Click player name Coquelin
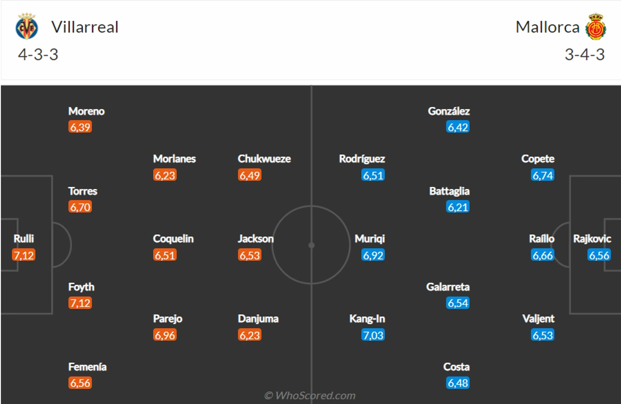 [x=173, y=239]
